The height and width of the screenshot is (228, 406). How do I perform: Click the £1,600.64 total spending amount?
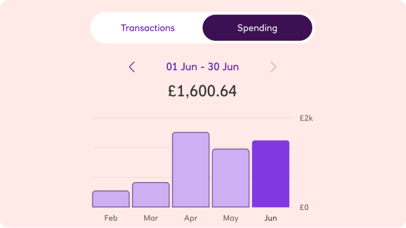[202, 91]
